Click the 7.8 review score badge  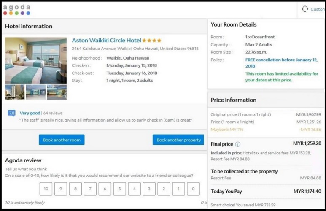coord(12,113)
